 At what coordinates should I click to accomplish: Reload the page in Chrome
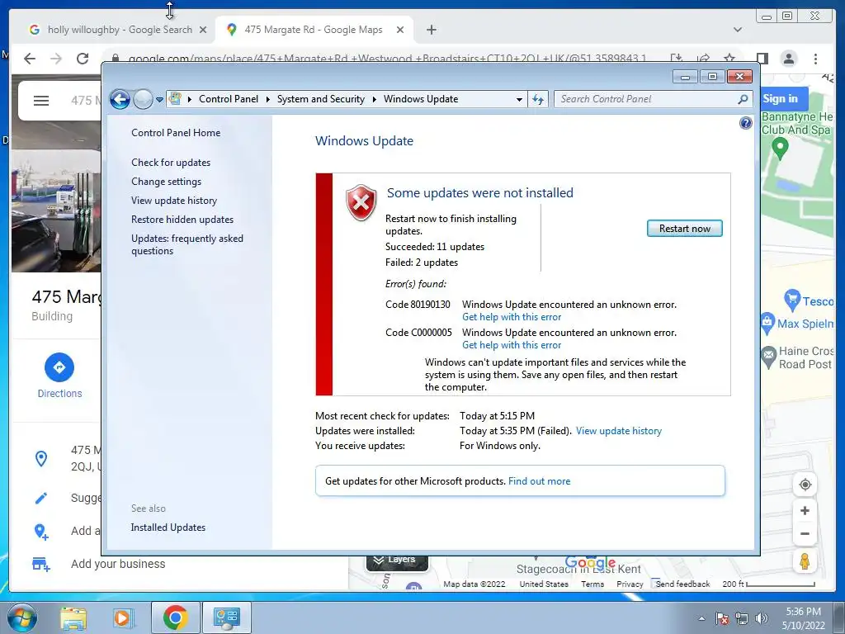point(83,59)
